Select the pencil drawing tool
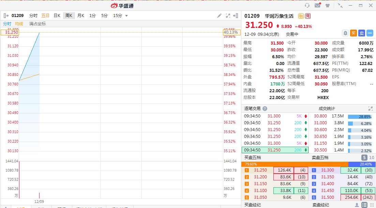 (x=219, y=16)
